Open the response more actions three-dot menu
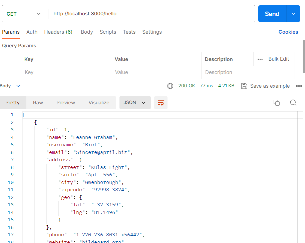The width and height of the screenshot is (305, 243). (x=299, y=86)
